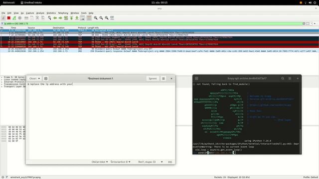The height and width of the screenshot is (179, 319).
Task: Clear the display filter with X button
Action: pos(304,23)
